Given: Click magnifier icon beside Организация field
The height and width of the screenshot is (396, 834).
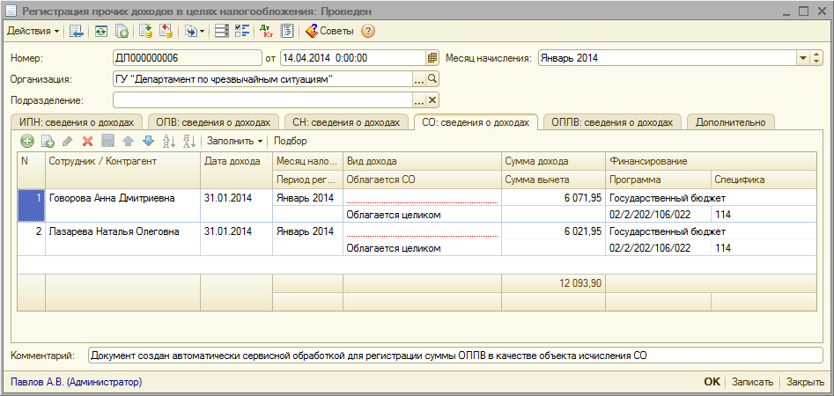Looking at the screenshot, I should click(x=432, y=79).
